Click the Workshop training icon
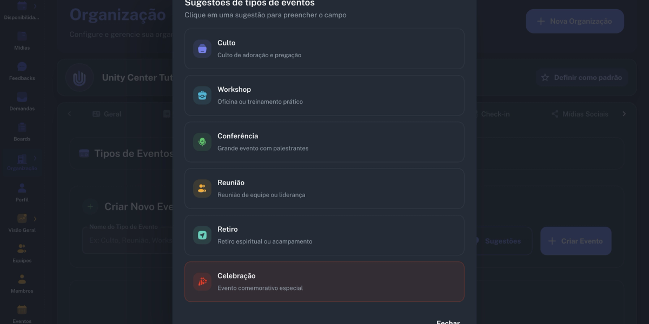 (x=201, y=94)
